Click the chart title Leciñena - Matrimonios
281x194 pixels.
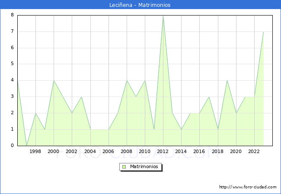click(140, 5)
